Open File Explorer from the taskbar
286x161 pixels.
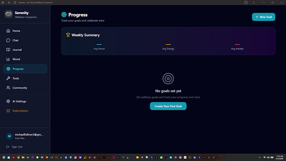(23, 157)
